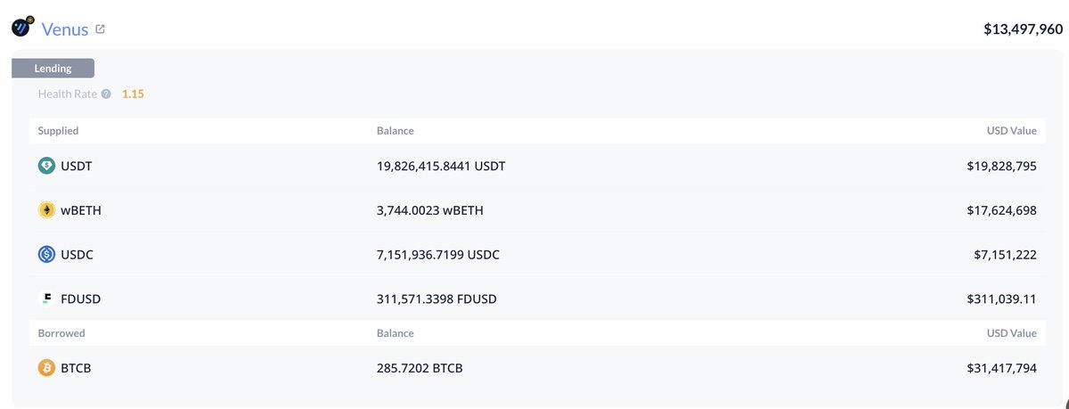This screenshot has height=409, width=1069.
Task: Click the BTCB bitcoin token icon
Action: [x=46, y=368]
